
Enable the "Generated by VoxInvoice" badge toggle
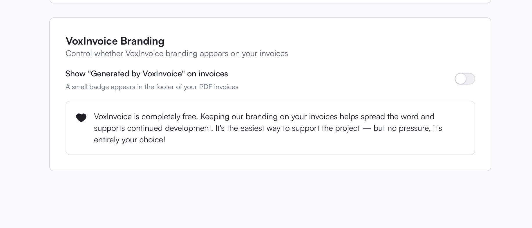465,79
